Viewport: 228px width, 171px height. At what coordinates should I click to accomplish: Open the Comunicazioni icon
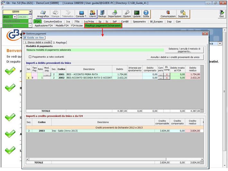tap(168, 14)
